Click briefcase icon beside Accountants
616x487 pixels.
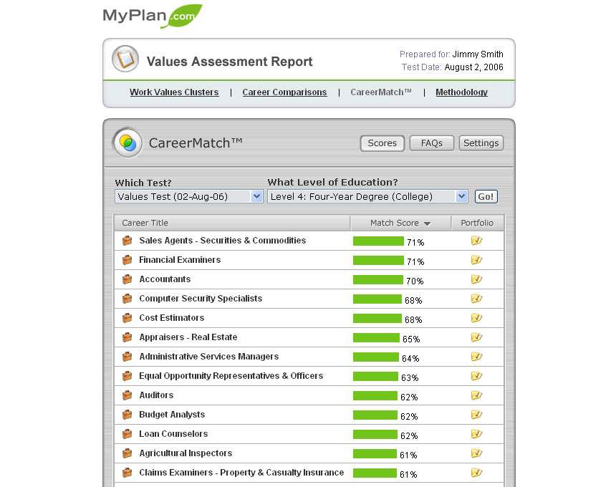pos(127,279)
